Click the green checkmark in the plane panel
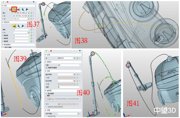This screenshot has height=118, width=180. pos(2,2)
